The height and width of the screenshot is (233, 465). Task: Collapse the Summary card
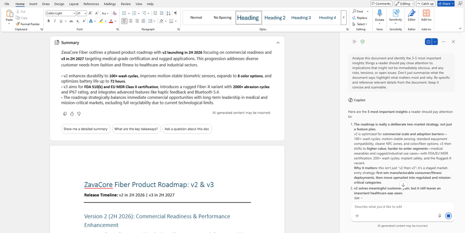tap(278, 43)
